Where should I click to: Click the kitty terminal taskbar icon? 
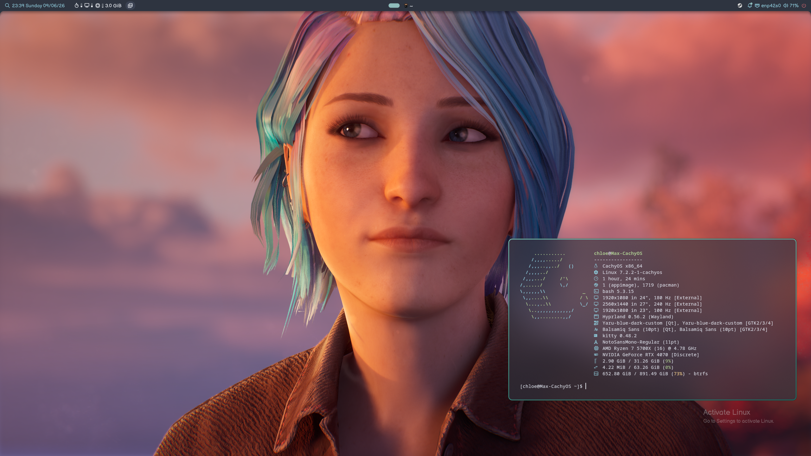point(406,6)
